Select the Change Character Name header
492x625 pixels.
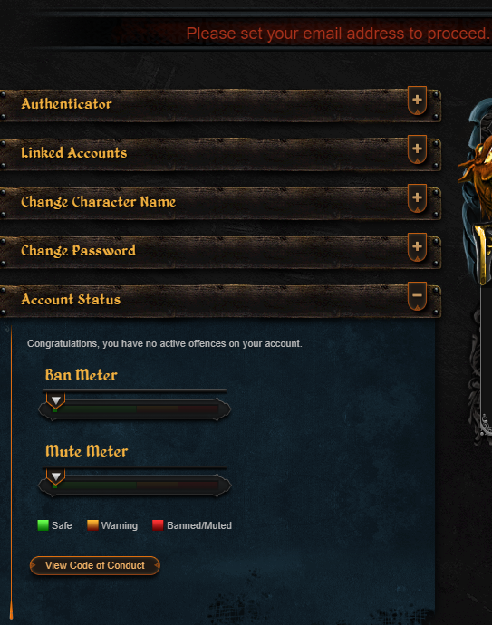tap(98, 202)
